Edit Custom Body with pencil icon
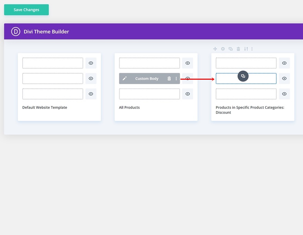 [124, 78]
